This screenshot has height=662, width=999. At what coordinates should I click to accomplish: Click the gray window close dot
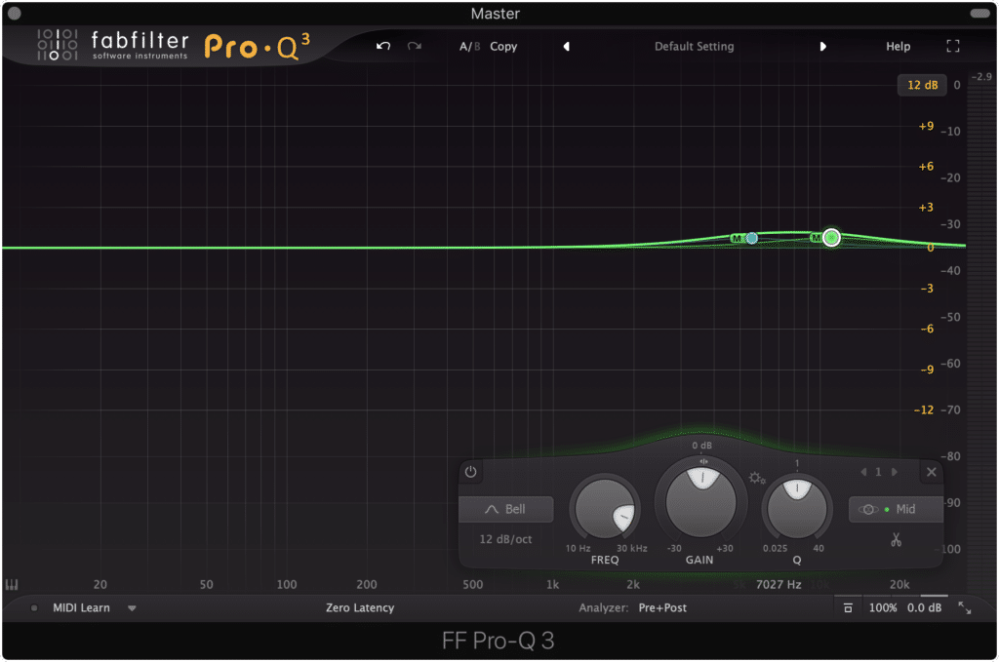point(14,14)
